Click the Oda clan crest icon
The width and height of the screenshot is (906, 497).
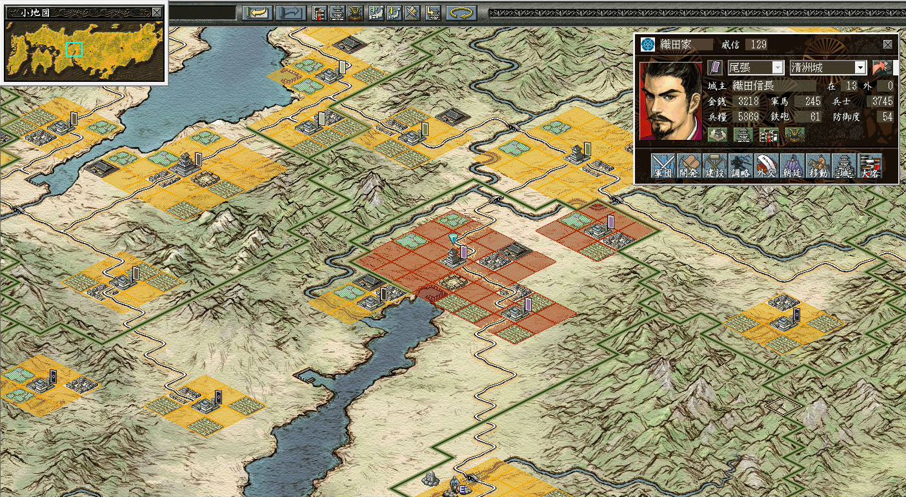point(648,44)
